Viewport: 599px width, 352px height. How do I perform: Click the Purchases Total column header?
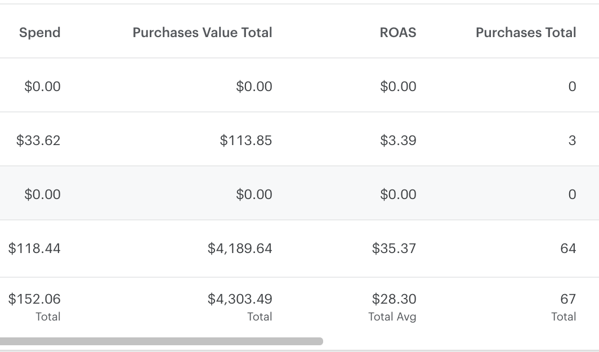(x=526, y=33)
